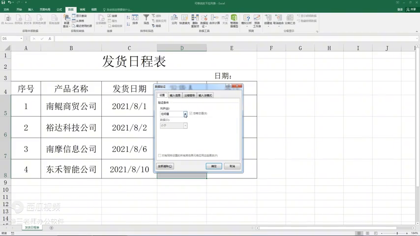420x236 pixels.
Task: Open the 视图 View tab
Action: click(94, 10)
